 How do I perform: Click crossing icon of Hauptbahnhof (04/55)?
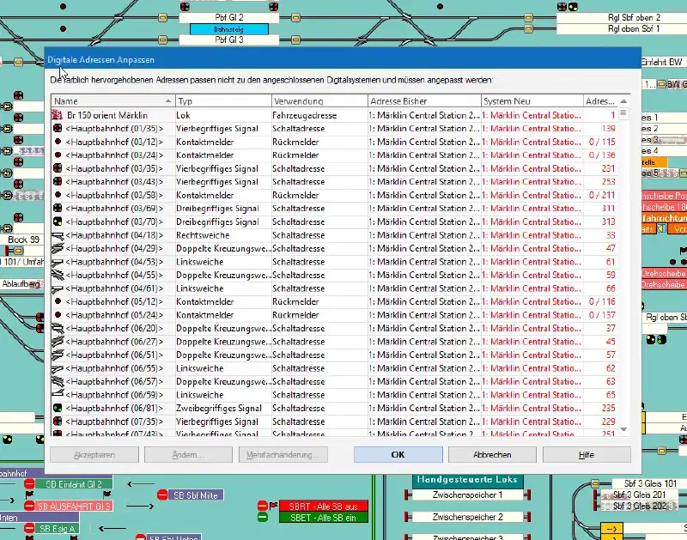click(58, 275)
